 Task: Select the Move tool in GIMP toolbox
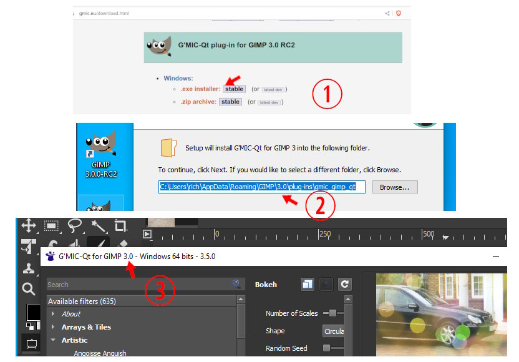(x=29, y=225)
